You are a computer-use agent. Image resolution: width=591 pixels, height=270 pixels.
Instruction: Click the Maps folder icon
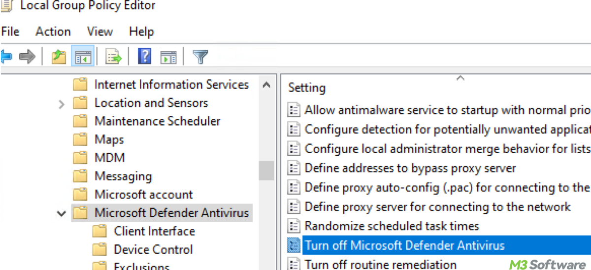[80, 139]
